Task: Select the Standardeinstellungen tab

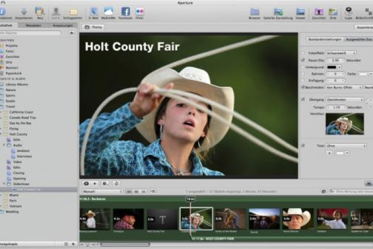Action: [324, 39]
